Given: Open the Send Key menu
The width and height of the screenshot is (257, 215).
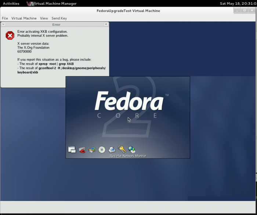Looking at the screenshot, I should (x=59, y=18).
